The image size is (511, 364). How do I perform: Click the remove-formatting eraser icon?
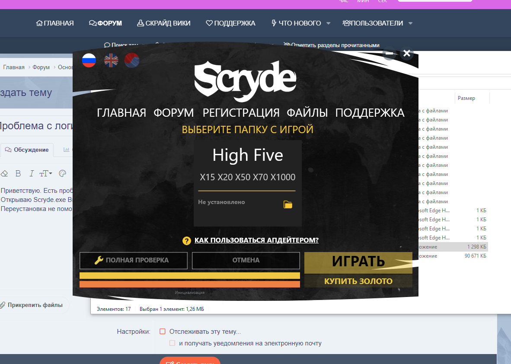pyautogui.click(x=4, y=173)
